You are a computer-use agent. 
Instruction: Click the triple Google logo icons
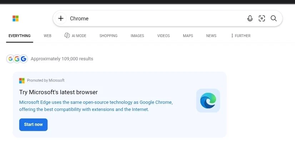17,59
